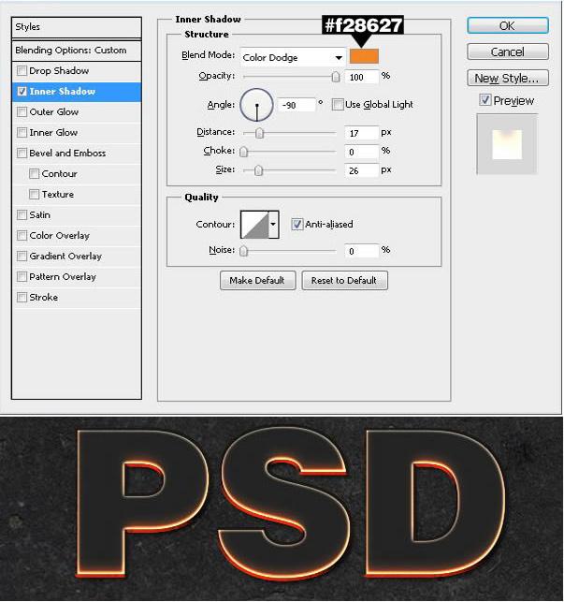Image resolution: width=564 pixels, height=602 pixels.
Task: Click the Choke value field
Action: [361, 152]
